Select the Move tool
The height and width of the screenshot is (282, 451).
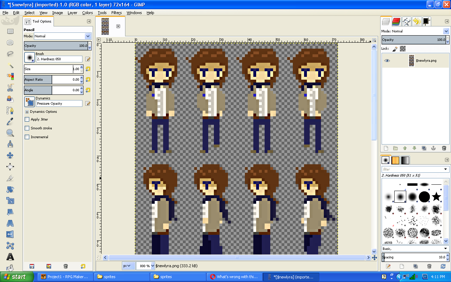10,155
